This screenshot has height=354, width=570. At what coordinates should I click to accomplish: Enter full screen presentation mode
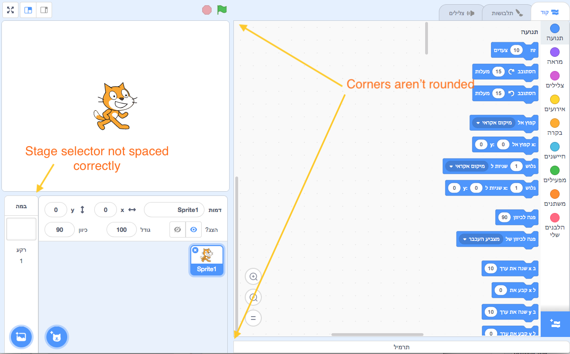pos(10,9)
